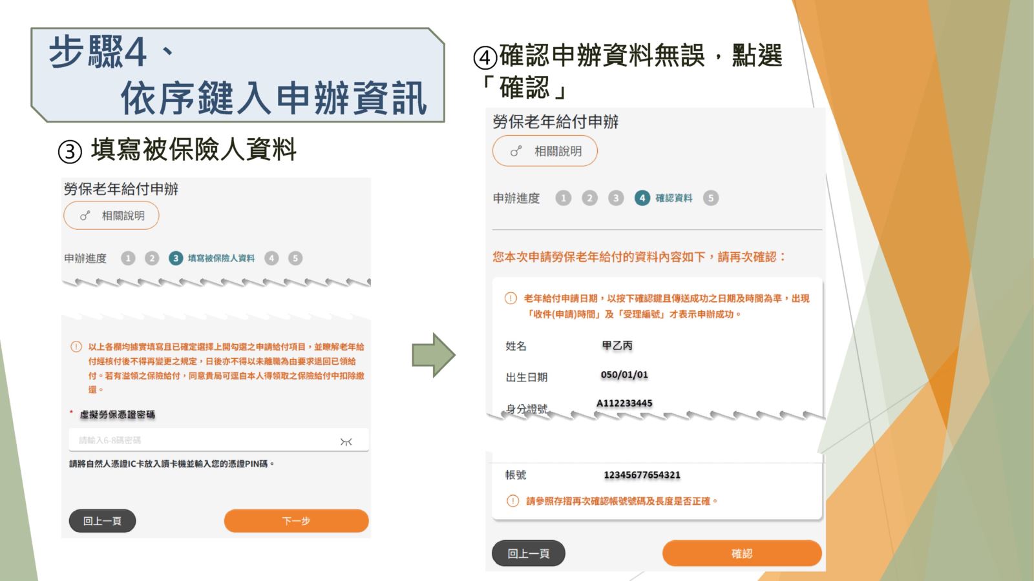This screenshot has width=1034, height=581.
Task: Click account number 12345677654321
Action: [x=642, y=475]
